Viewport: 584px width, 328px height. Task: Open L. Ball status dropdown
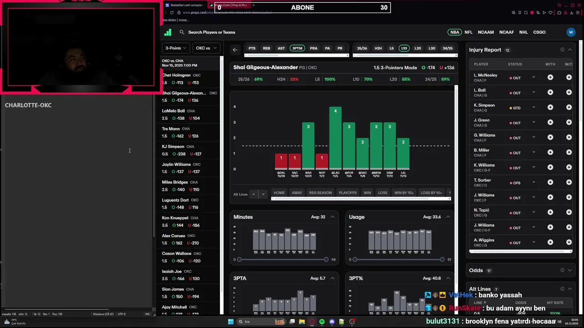(533, 92)
